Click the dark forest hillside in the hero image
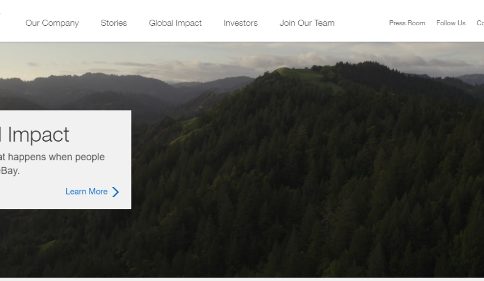484x281 pixels. coord(308,185)
